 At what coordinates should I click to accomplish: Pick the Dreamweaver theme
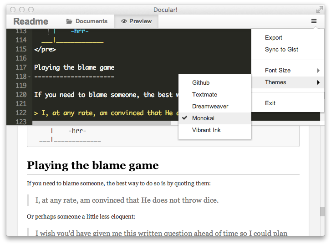coord(210,107)
